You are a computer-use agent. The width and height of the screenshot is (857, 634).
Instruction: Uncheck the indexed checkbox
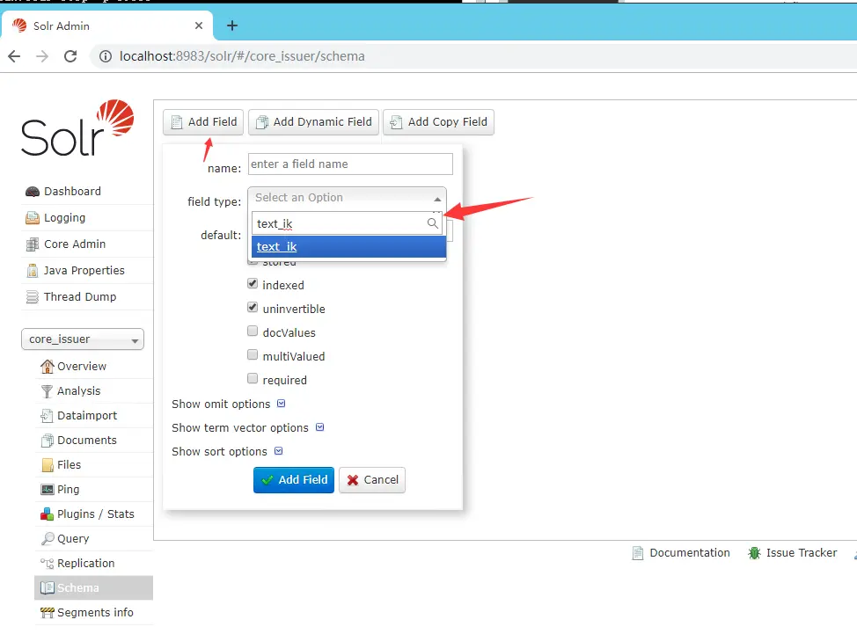(252, 284)
